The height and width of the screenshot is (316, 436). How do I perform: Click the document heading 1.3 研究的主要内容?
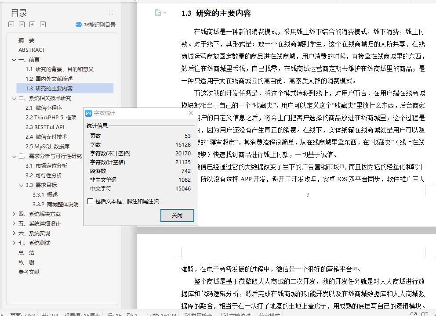coord(216,13)
